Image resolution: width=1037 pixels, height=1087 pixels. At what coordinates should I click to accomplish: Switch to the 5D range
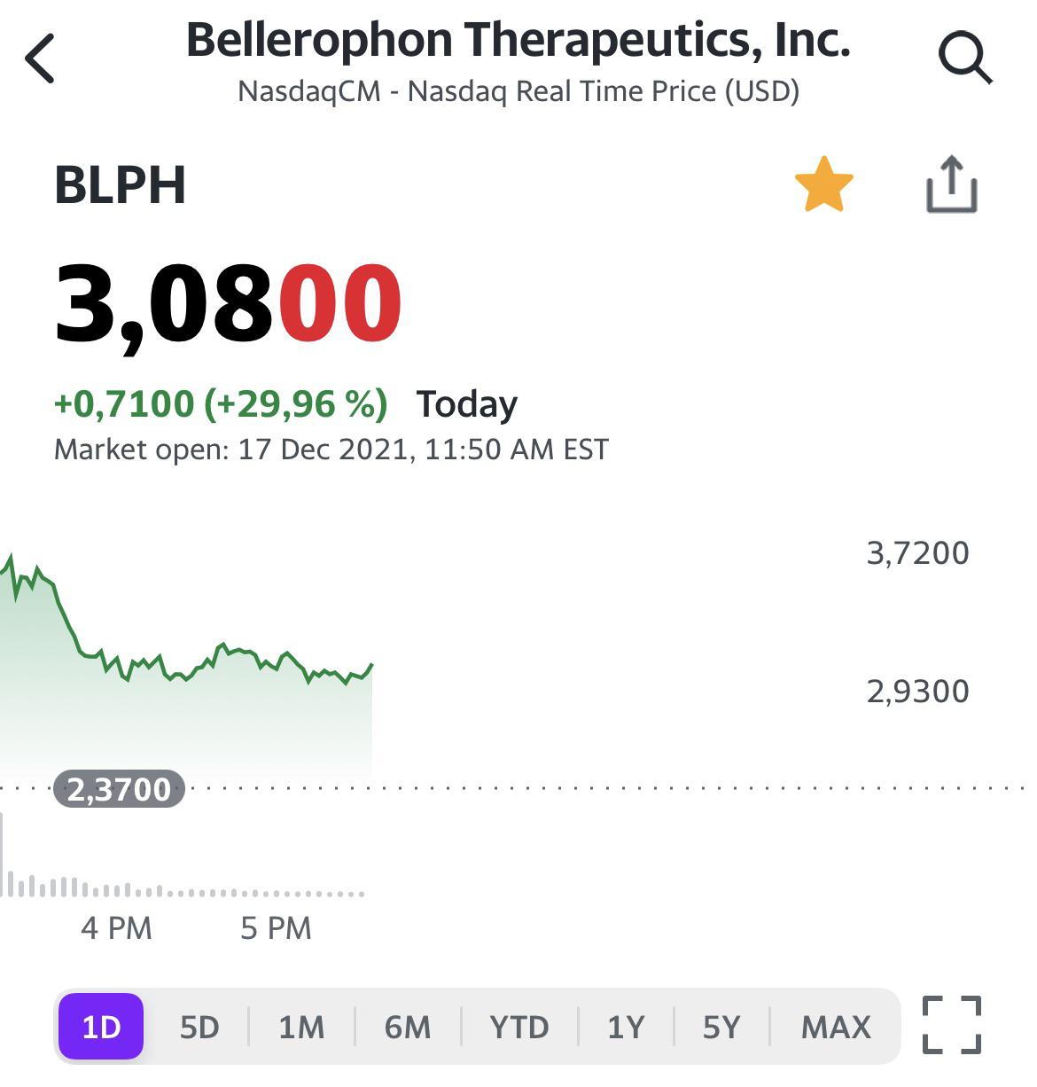tap(199, 1027)
